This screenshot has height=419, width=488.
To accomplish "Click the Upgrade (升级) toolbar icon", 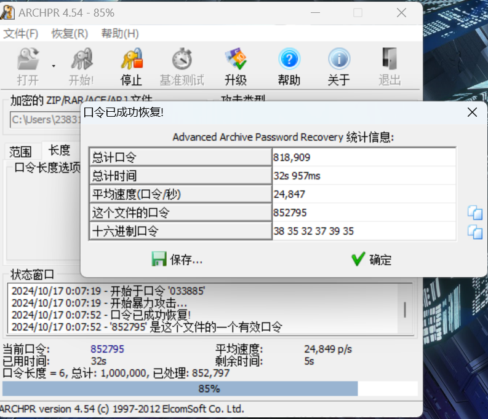I will pos(236,59).
